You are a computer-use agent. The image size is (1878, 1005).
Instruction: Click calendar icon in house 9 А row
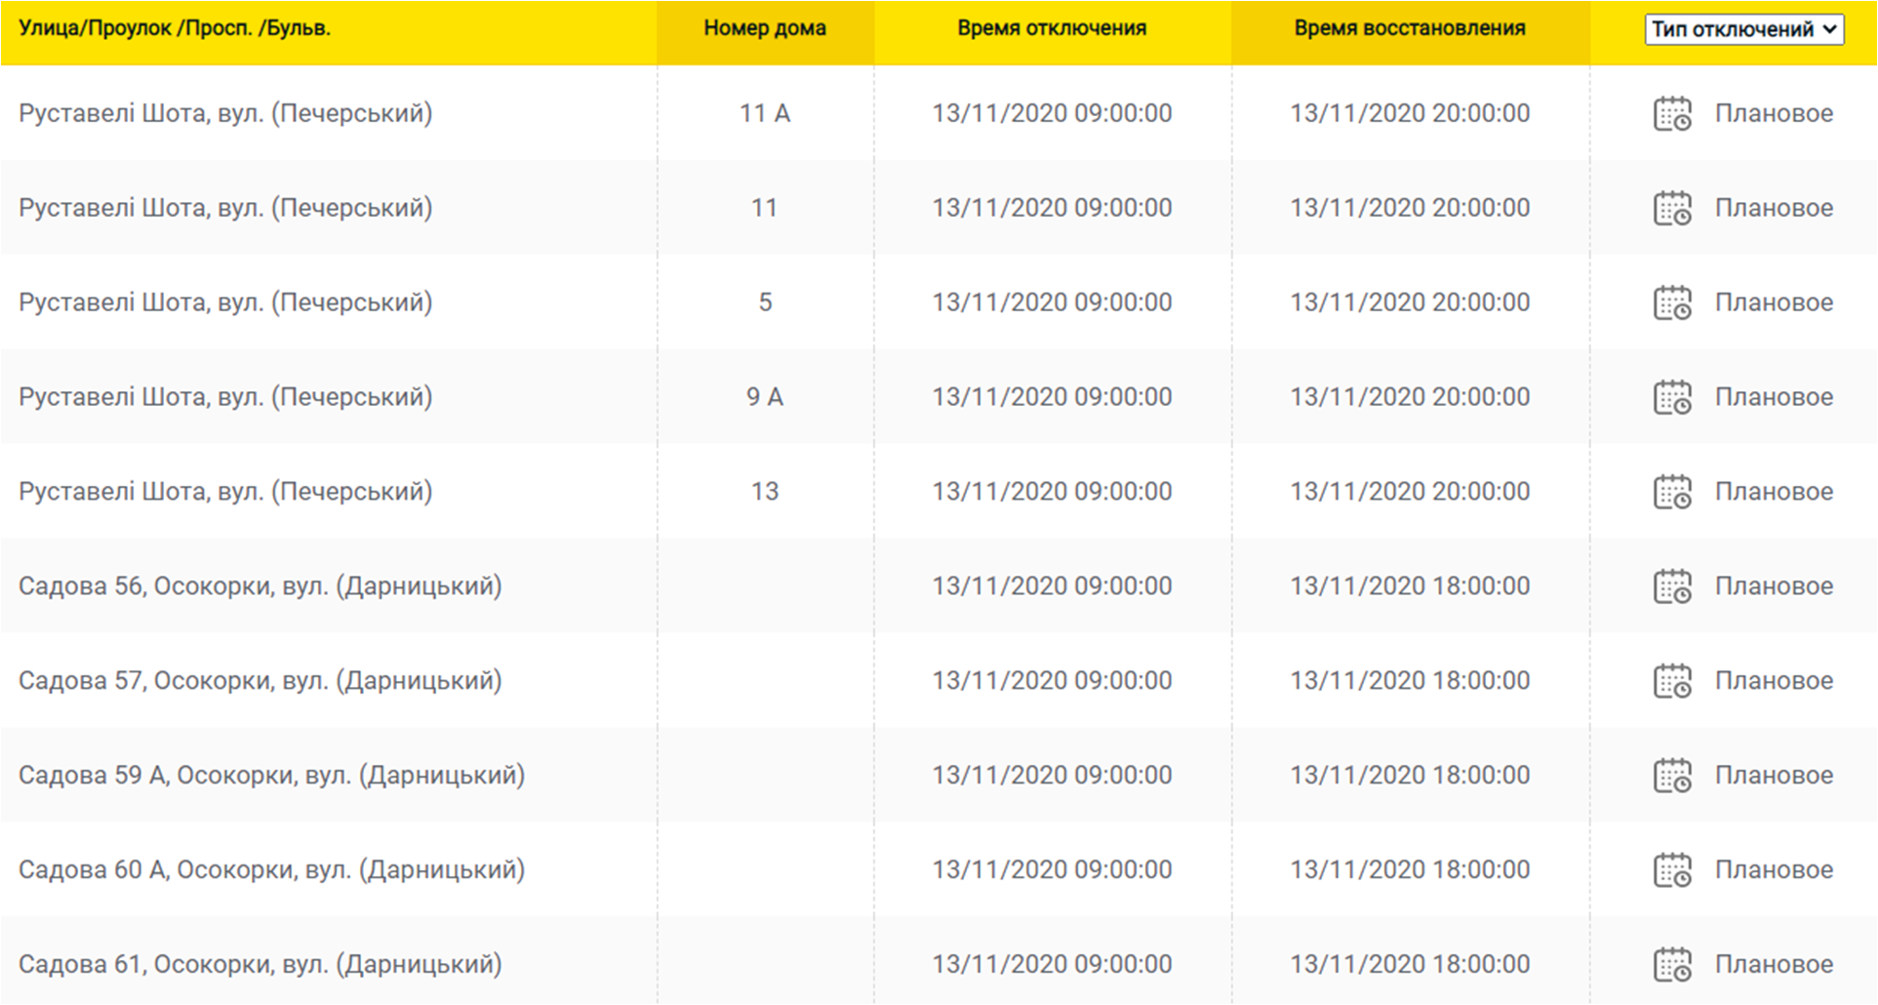(x=1672, y=398)
